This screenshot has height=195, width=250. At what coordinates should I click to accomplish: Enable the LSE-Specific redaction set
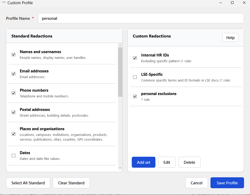[135, 77]
